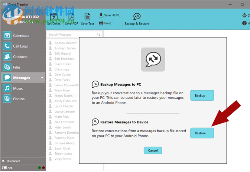Select contact Dale Cooke
Screen dimensions: 250x172
62,74
